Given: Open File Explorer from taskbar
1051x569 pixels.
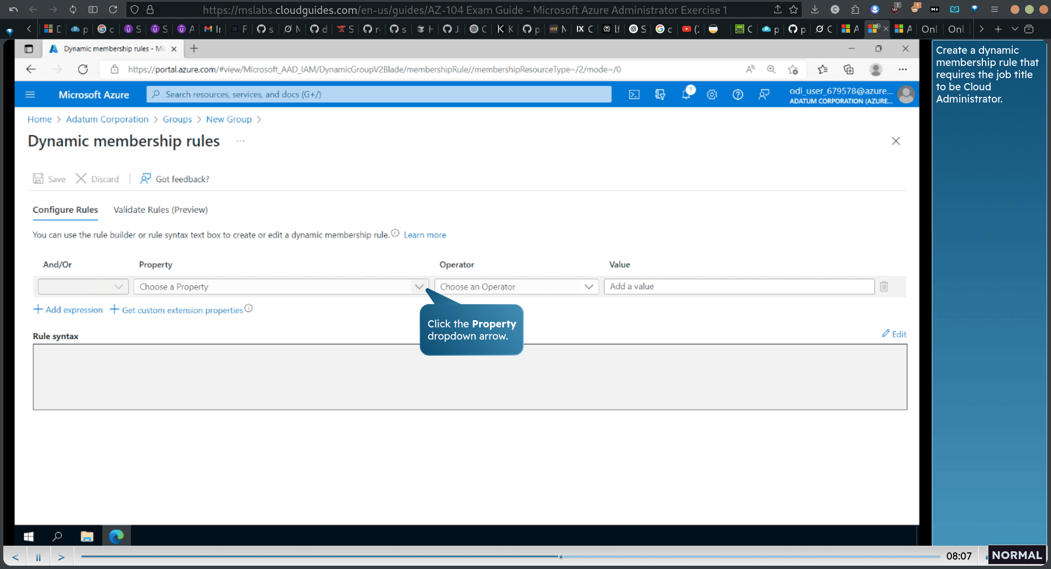Looking at the screenshot, I should coord(87,536).
